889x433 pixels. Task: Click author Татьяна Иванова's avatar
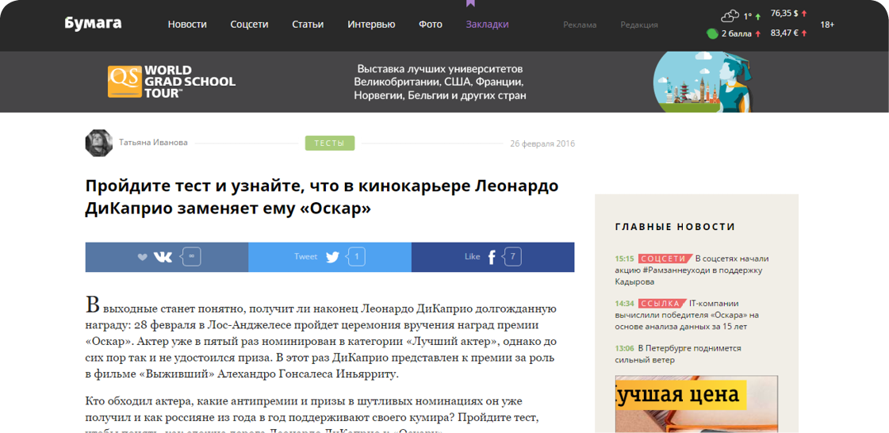pyautogui.click(x=98, y=143)
